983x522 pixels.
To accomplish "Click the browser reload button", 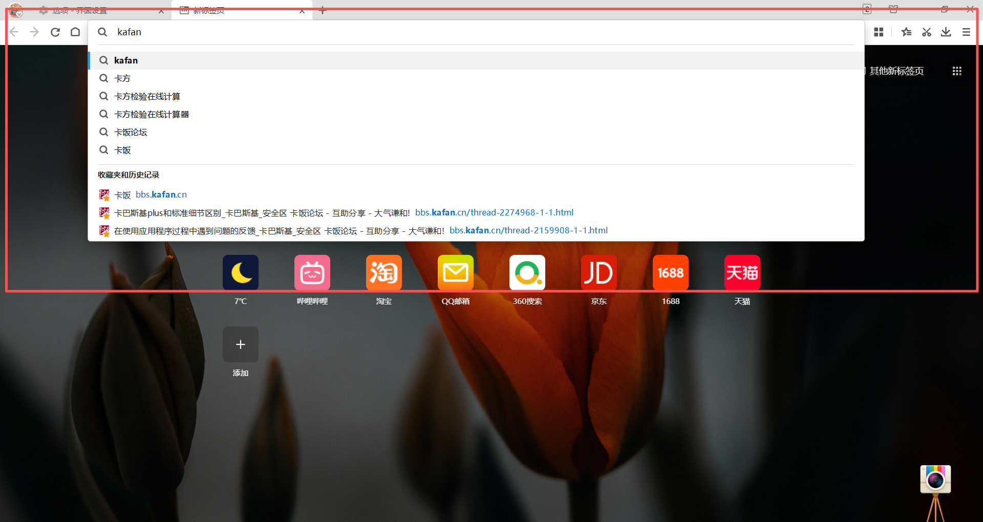I will click(55, 32).
